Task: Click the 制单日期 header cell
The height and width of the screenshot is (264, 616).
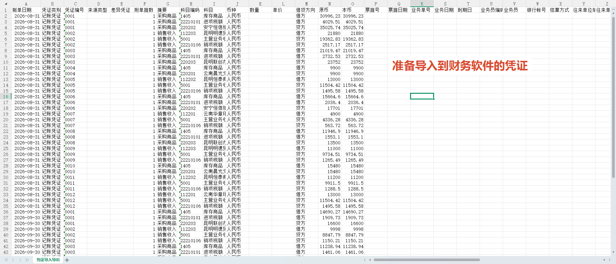Action: pyautogui.click(x=26, y=10)
